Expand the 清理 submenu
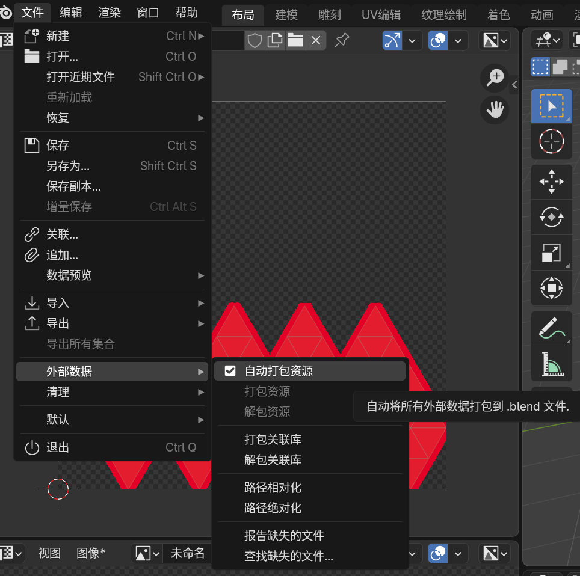Screen dimensions: 580x576 pos(113,391)
